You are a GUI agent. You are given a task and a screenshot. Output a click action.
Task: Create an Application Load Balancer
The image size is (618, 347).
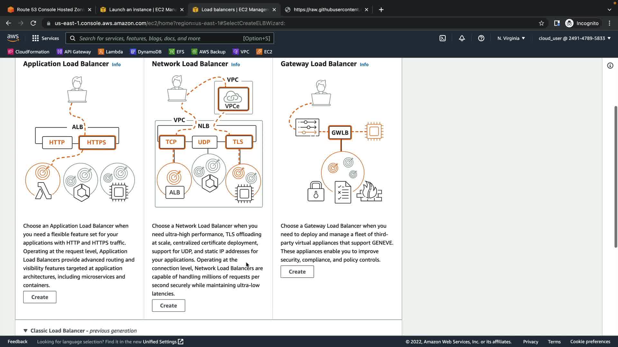click(x=40, y=297)
